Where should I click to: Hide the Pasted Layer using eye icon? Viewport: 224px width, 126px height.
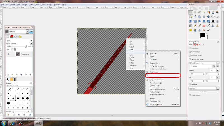coord(9,54)
